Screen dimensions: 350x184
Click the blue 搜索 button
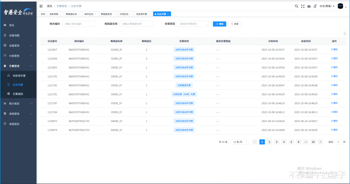220,24
